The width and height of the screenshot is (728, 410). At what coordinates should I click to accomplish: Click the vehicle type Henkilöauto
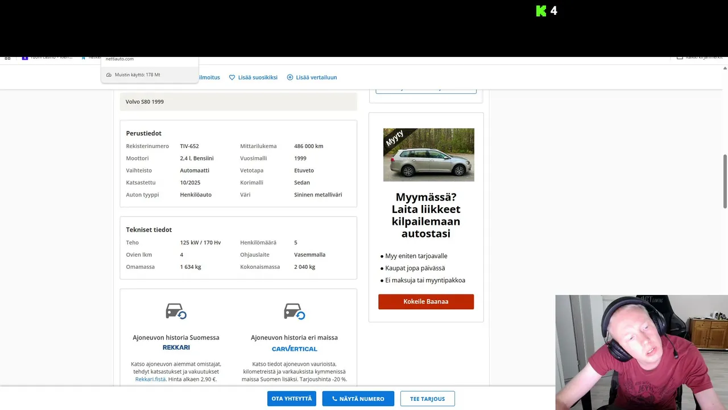(x=196, y=195)
